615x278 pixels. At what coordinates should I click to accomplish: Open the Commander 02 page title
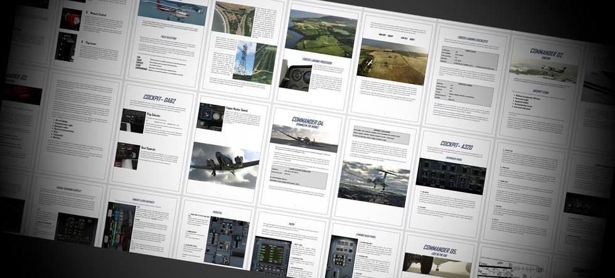(x=547, y=53)
